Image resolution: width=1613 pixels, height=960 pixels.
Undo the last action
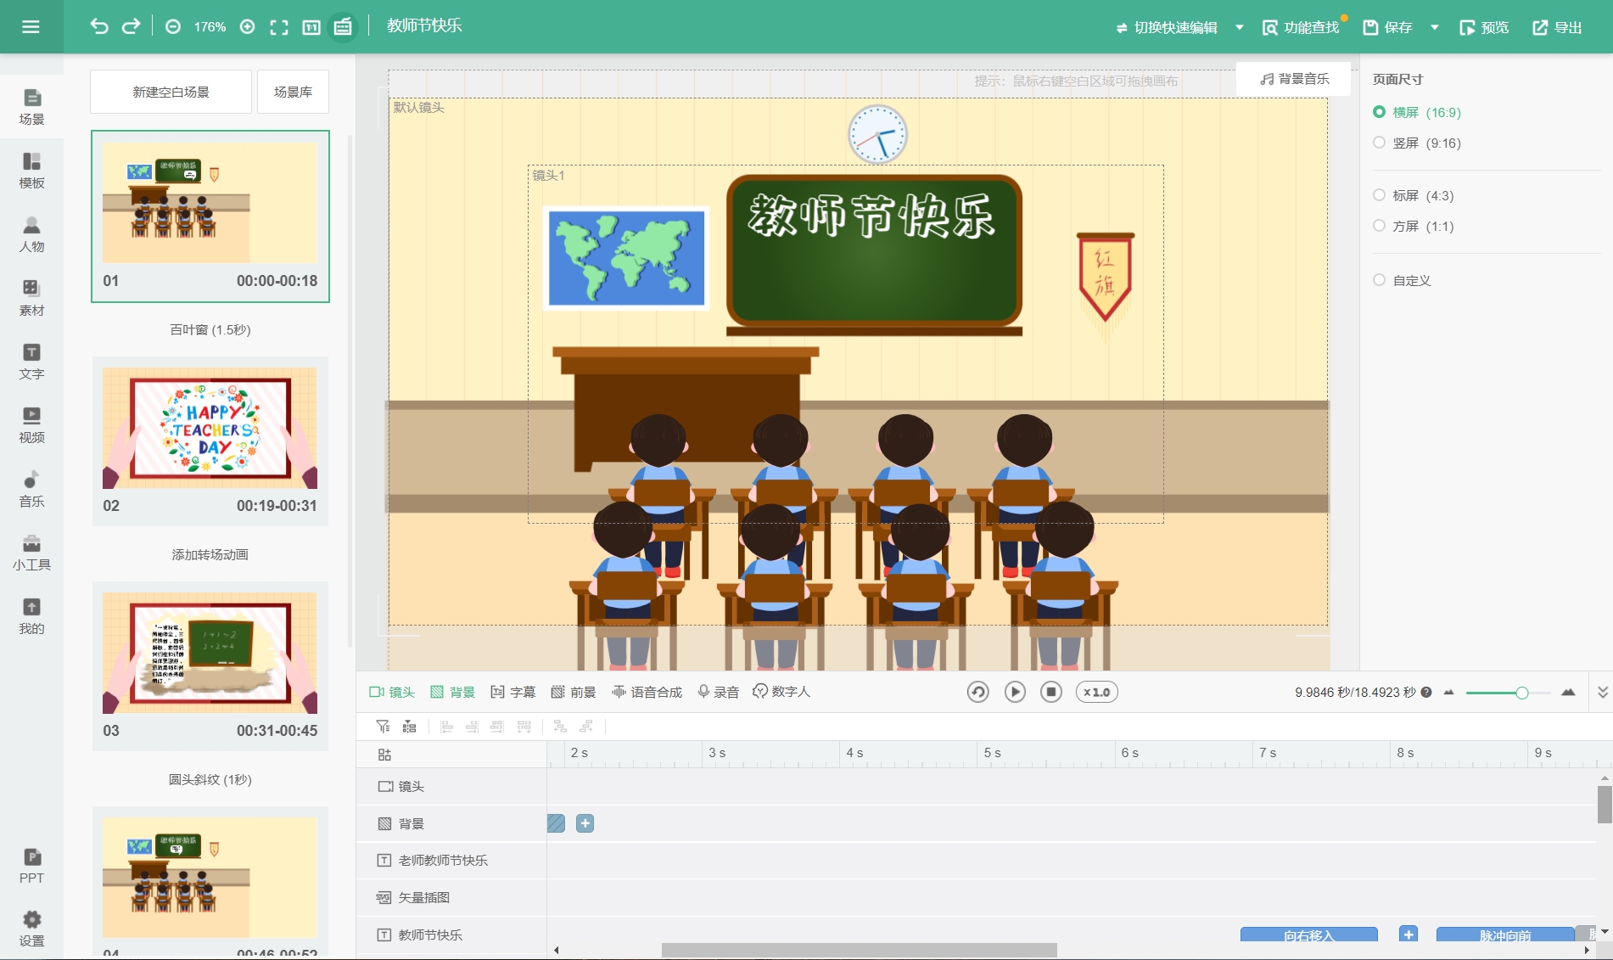click(99, 26)
